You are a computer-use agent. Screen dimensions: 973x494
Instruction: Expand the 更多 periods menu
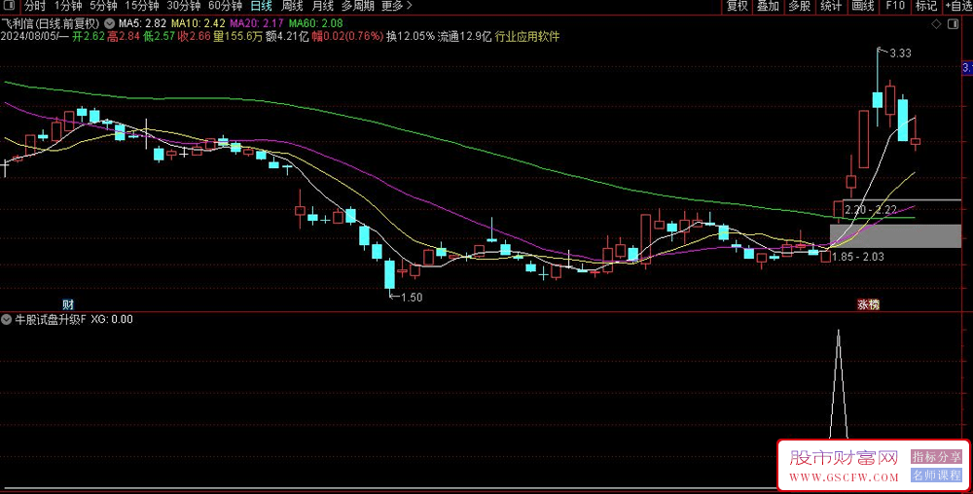coord(397,6)
